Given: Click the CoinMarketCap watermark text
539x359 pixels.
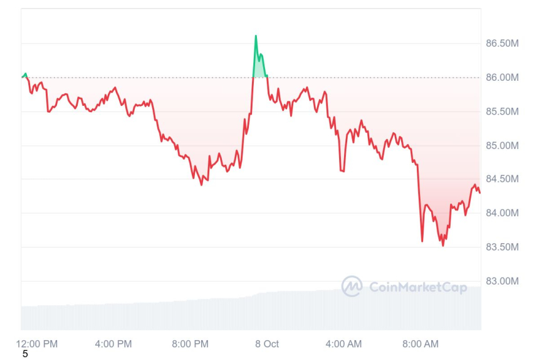Looking at the screenshot, I should click(x=418, y=287).
